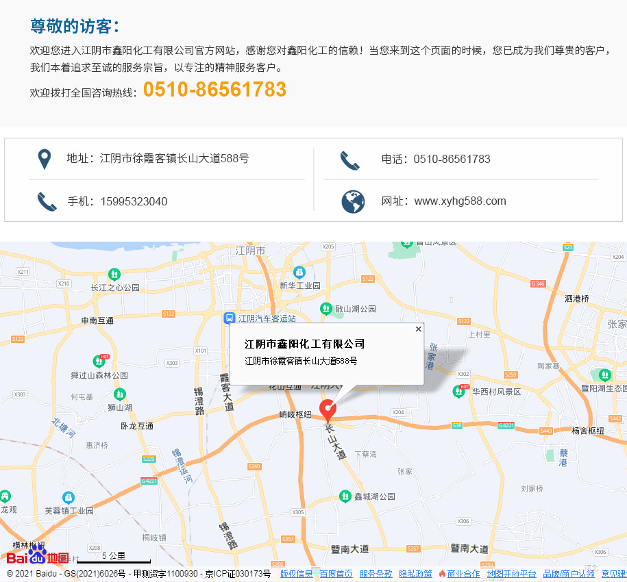Select the 江阴汽车客运站 bus station icon

click(x=230, y=318)
